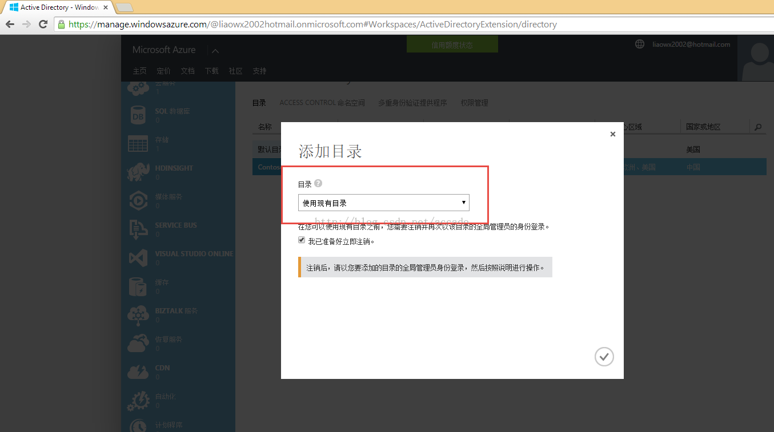Select the Service Bus sidebar icon
Viewport: 774px width, 432px height.
[x=138, y=229]
